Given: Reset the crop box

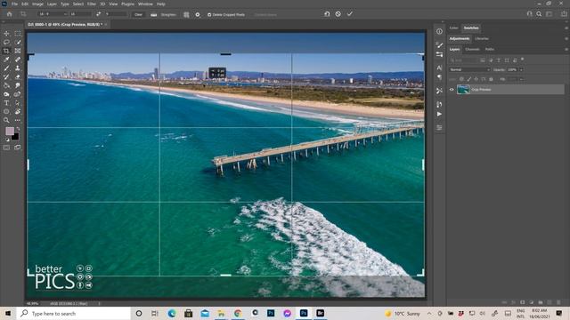Looking at the screenshot, I should tap(327, 14).
